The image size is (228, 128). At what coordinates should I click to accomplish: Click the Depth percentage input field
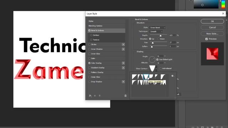[172, 35]
